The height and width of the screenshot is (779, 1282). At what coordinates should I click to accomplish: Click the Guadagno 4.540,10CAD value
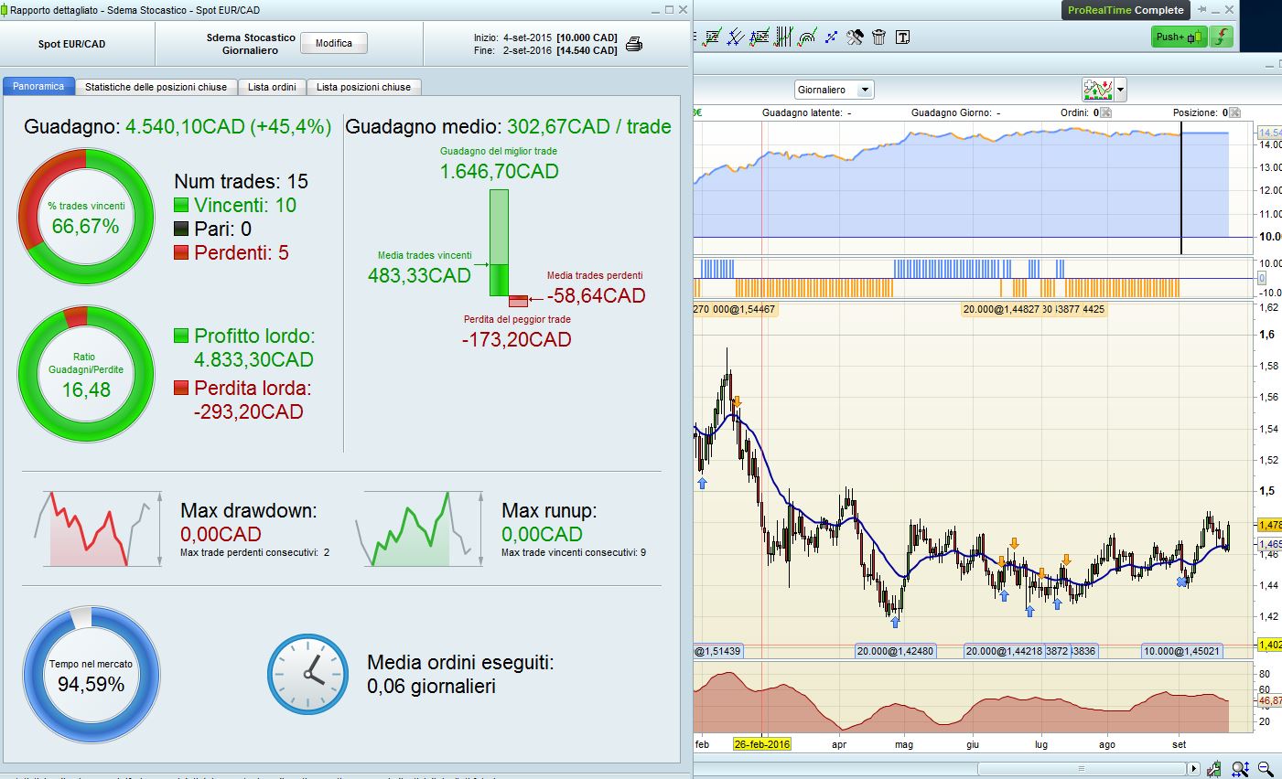coord(229,127)
